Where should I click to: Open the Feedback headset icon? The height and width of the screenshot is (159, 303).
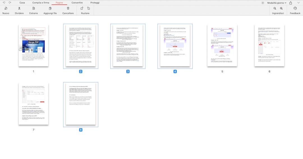point(295,8)
